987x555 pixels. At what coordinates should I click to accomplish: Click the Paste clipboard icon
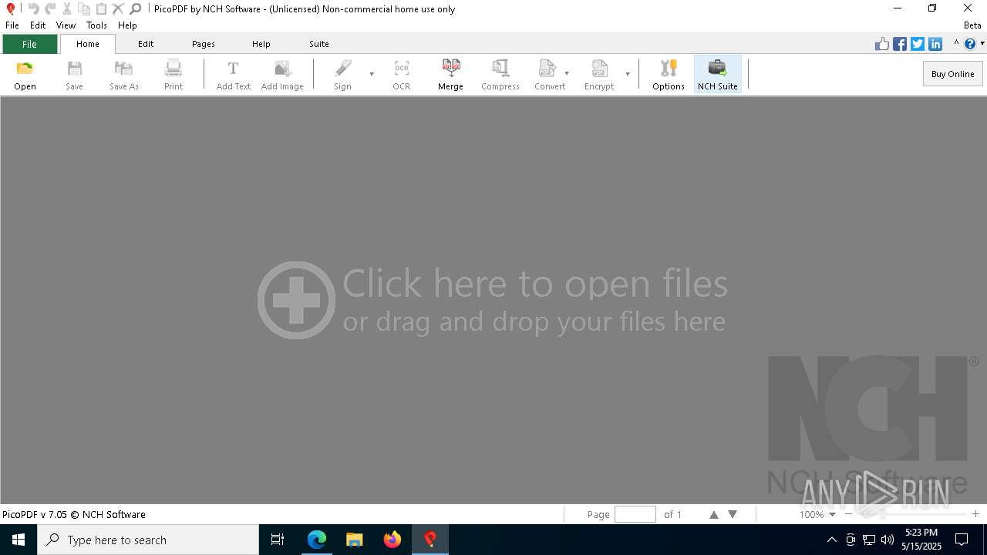click(101, 8)
